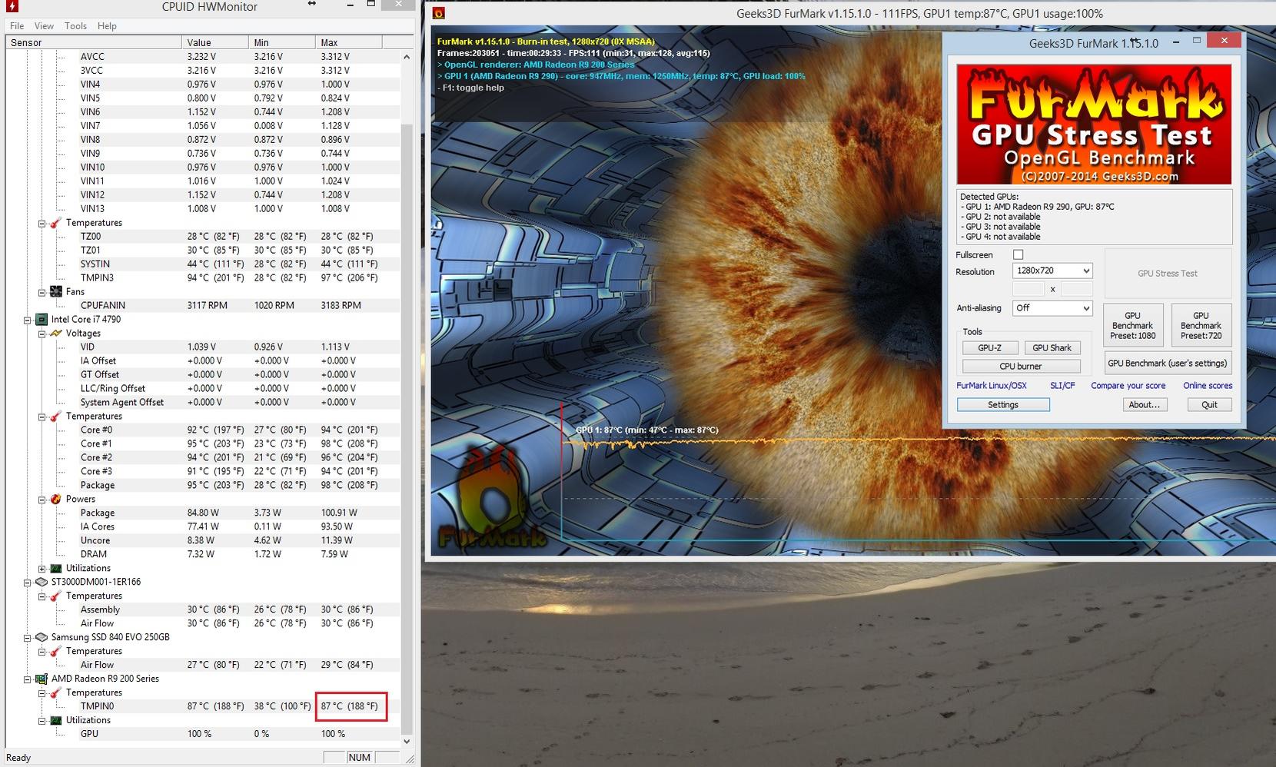Select the Package power row showing 84.80 W
The height and width of the screenshot is (767, 1276).
203,513
